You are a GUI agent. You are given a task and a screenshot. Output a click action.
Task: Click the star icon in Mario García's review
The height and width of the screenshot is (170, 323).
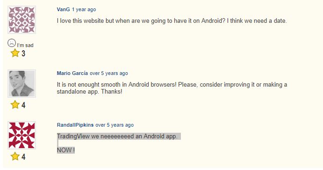coord(15,105)
